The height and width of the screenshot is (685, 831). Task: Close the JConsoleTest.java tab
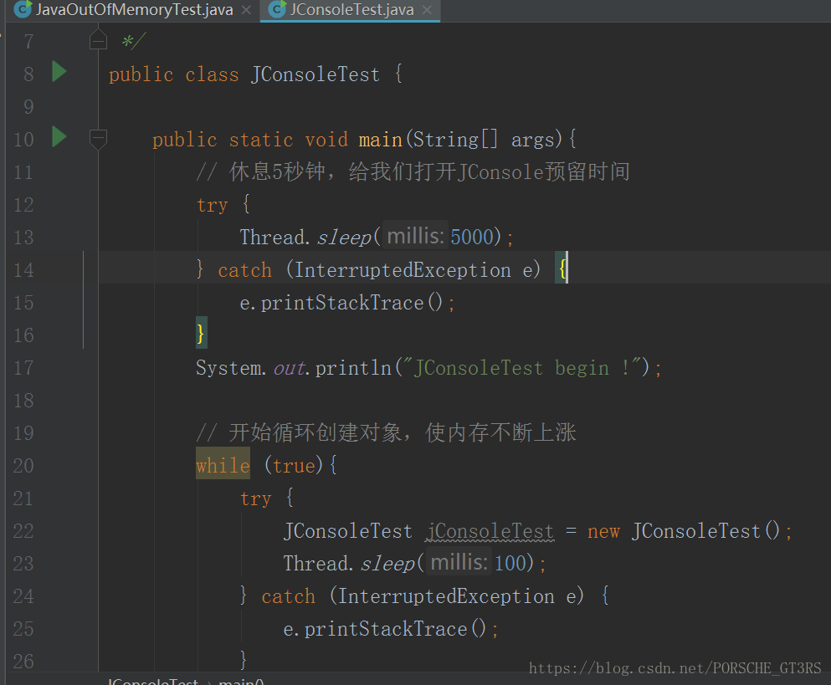point(427,10)
